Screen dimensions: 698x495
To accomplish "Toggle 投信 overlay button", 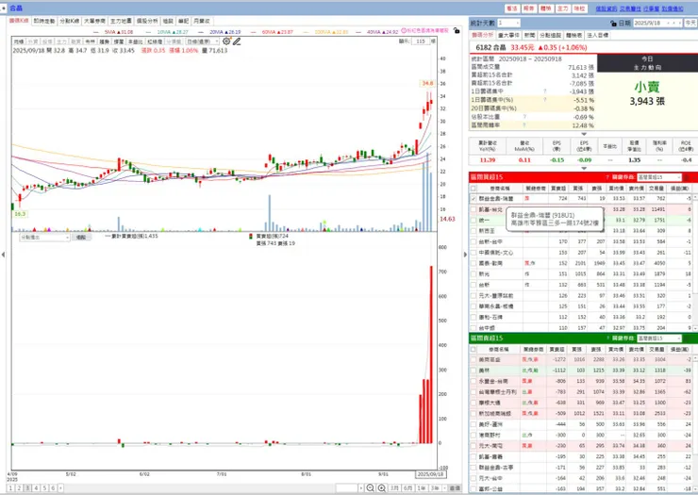I will pos(47,41).
